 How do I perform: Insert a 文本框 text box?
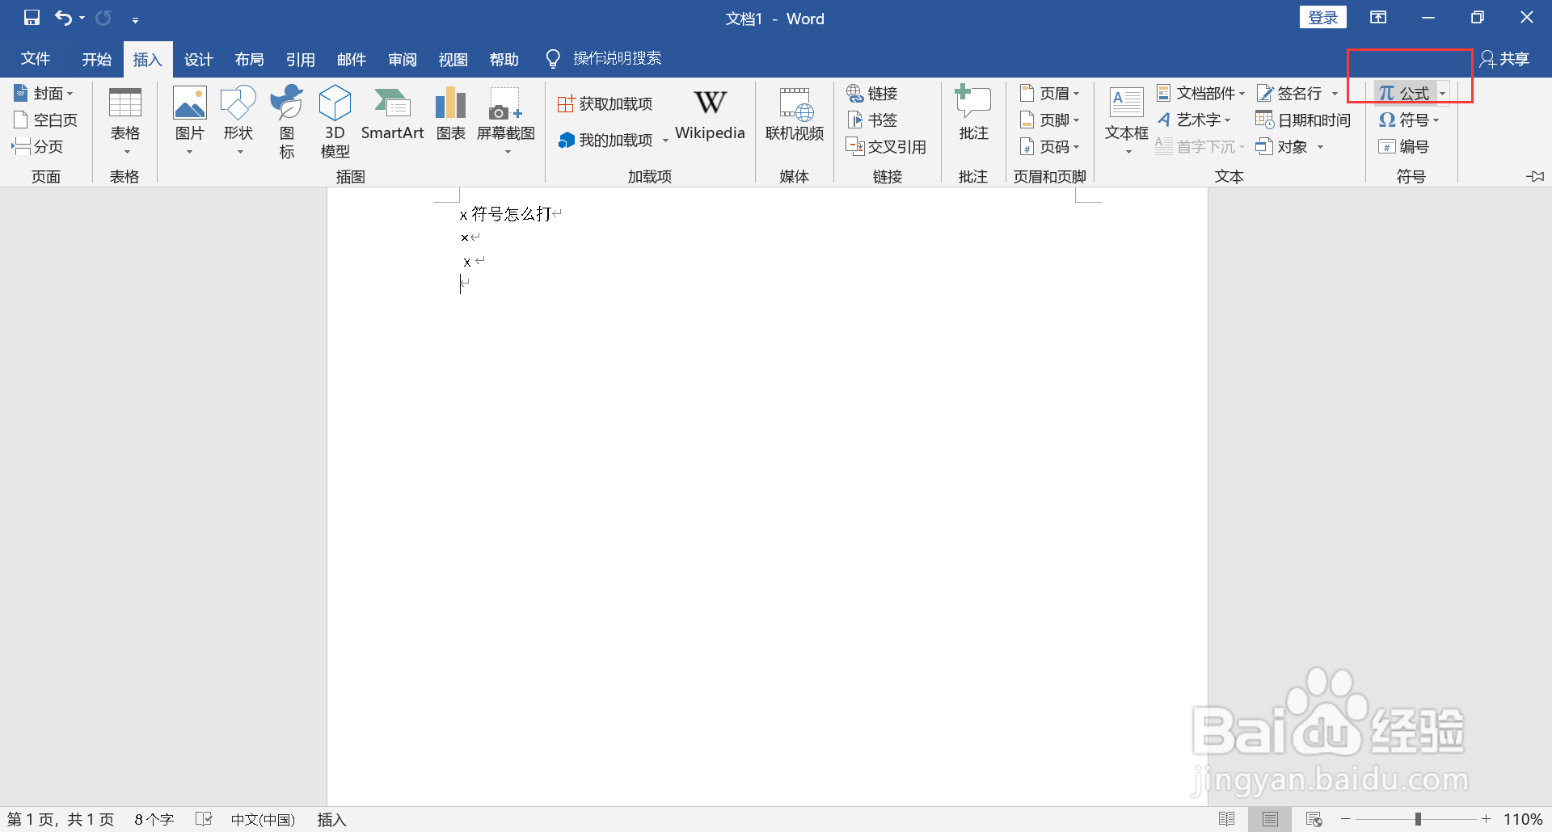point(1126,120)
